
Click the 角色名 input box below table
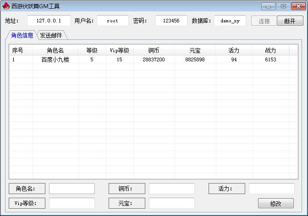click(71, 189)
